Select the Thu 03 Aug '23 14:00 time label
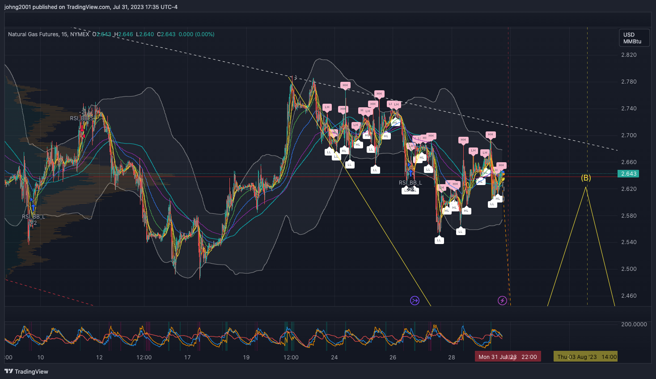Image resolution: width=656 pixels, height=379 pixels. [586, 357]
